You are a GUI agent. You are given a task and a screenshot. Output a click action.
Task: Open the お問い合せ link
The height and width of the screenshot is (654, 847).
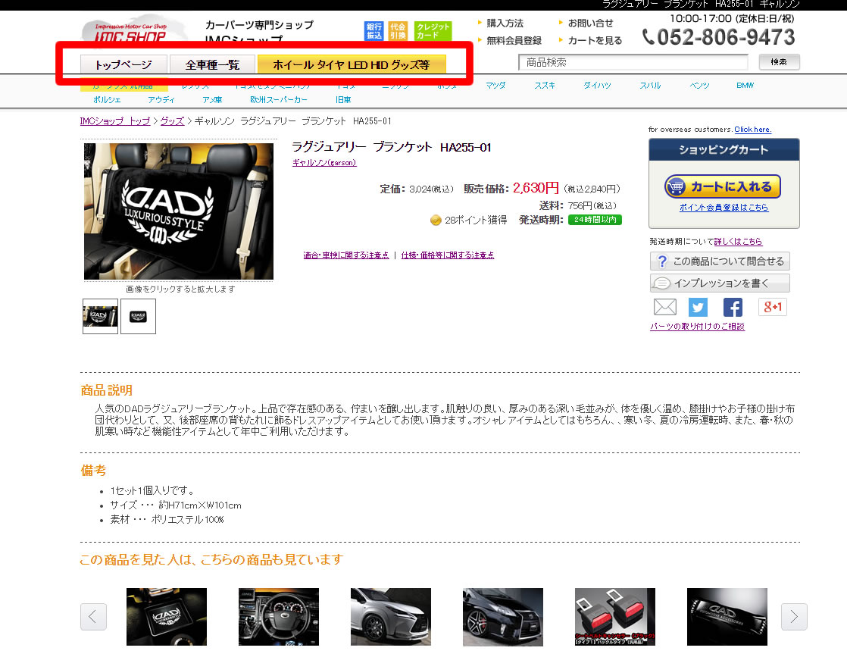click(590, 23)
